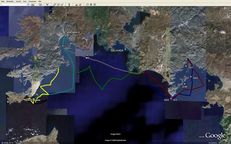This screenshot has height=144, width=231.
Task: Add a new placemark with pushpin icon
Action: pos(47,5)
